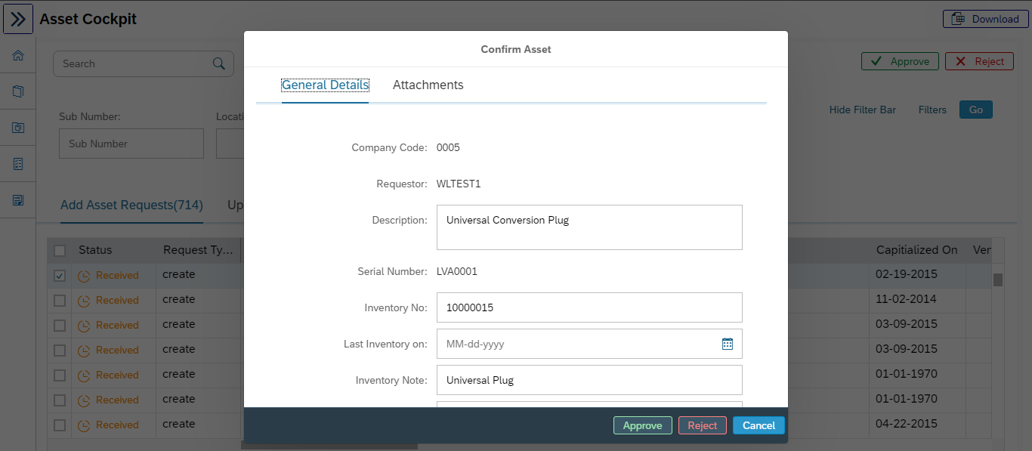This screenshot has width=1032, height=451.
Task: Click the Inventory No field containing 10000015
Action: pos(589,307)
